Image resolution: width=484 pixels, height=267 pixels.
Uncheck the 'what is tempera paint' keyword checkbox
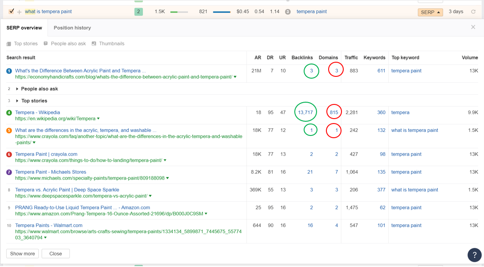[x=12, y=12]
